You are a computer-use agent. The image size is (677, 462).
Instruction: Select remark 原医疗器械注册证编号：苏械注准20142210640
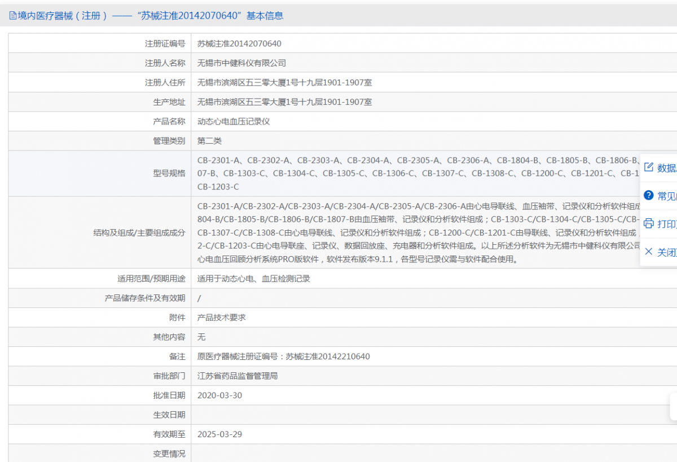coord(284,357)
